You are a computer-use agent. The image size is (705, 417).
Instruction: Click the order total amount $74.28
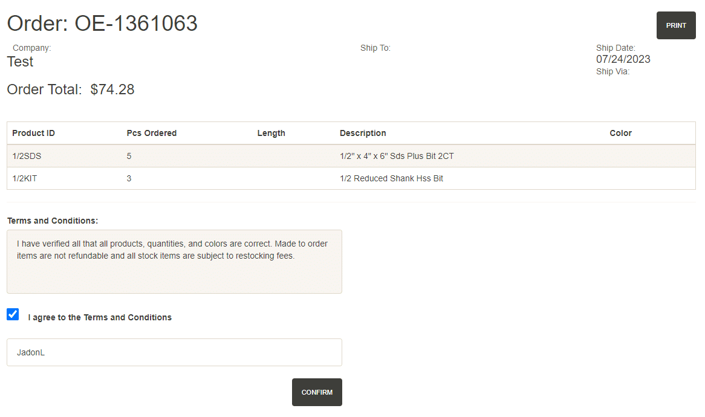(112, 89)
